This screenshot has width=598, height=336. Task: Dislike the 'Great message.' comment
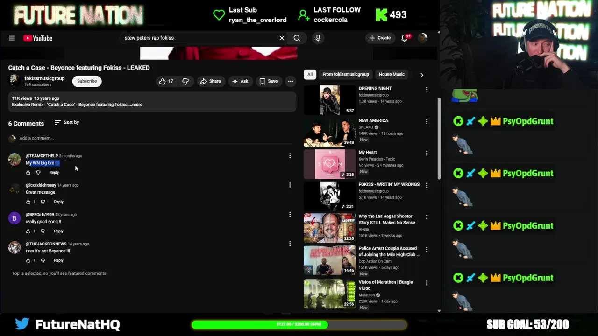coord(43,202)
